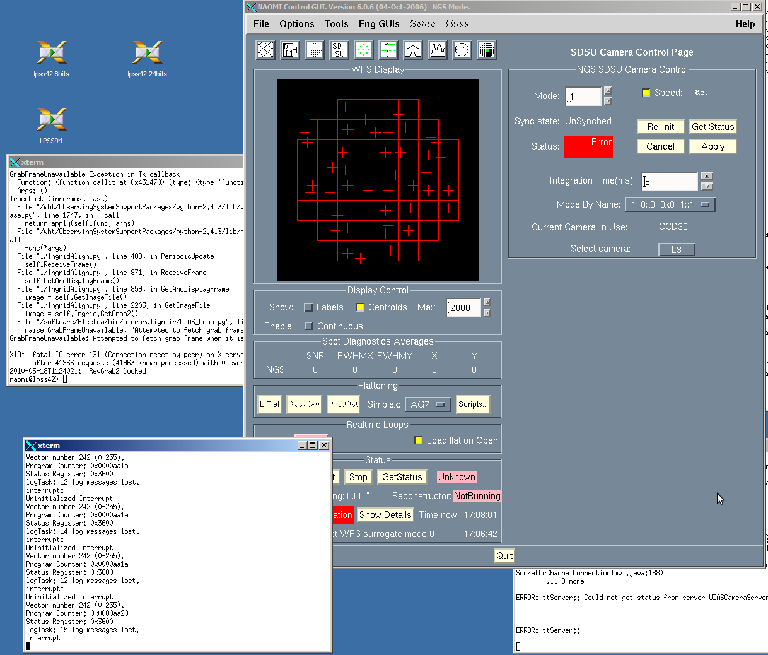768x655 pixels.
Task: Click the Get Status camera button
Action: click(713, 127)
